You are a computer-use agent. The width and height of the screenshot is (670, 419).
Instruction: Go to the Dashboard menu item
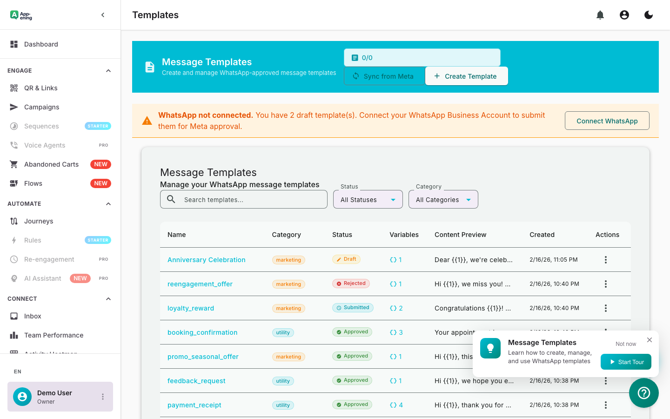[41, 44]
